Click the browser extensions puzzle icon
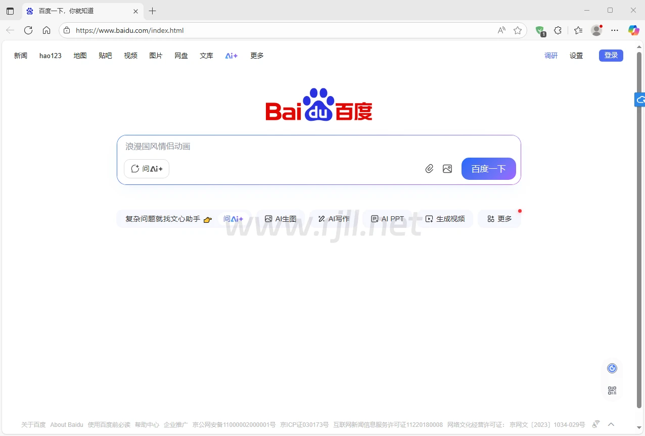This screenshot has height=436, width=645. pyautogui.click(x=558, y=30)
